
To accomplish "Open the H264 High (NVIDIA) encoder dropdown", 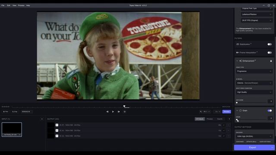I will 254,136.
